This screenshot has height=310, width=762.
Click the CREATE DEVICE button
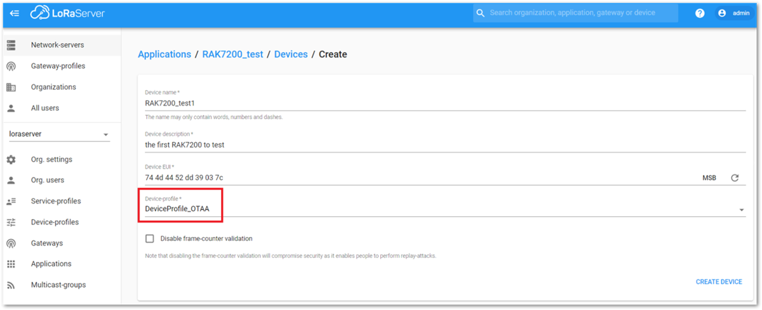click(719, 281)
